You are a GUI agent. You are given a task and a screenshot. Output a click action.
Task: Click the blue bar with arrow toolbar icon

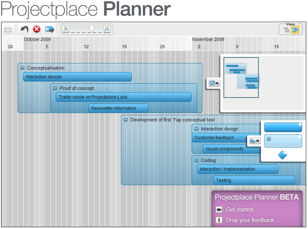click(x=50, y=29)
